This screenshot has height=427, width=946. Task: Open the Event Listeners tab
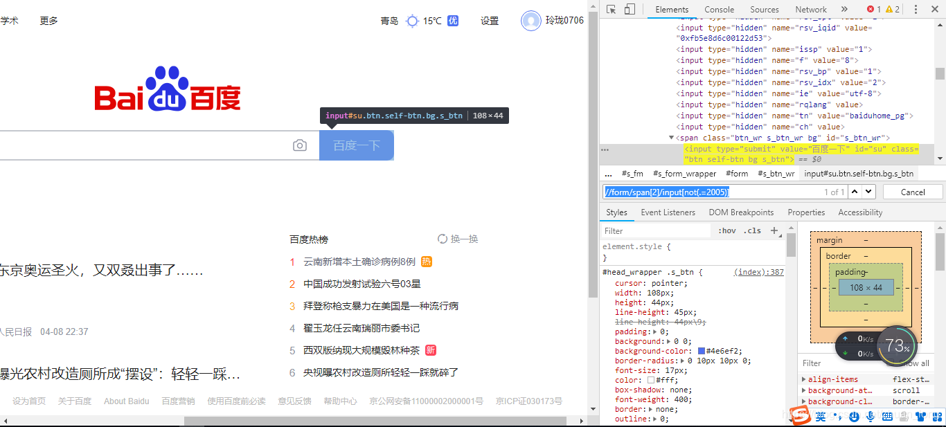[668, 212]
